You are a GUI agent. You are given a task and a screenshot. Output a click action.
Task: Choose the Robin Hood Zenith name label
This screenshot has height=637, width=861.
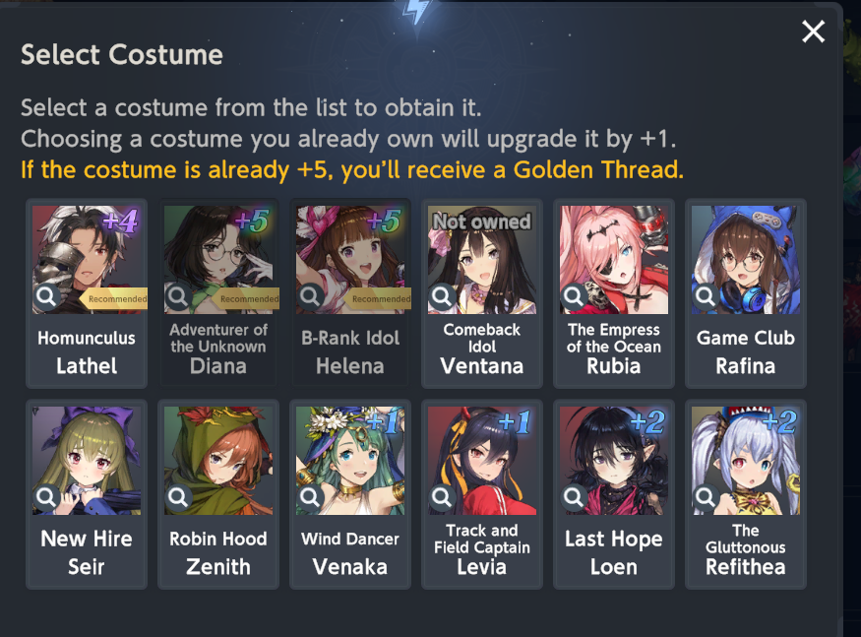point(218,552)
